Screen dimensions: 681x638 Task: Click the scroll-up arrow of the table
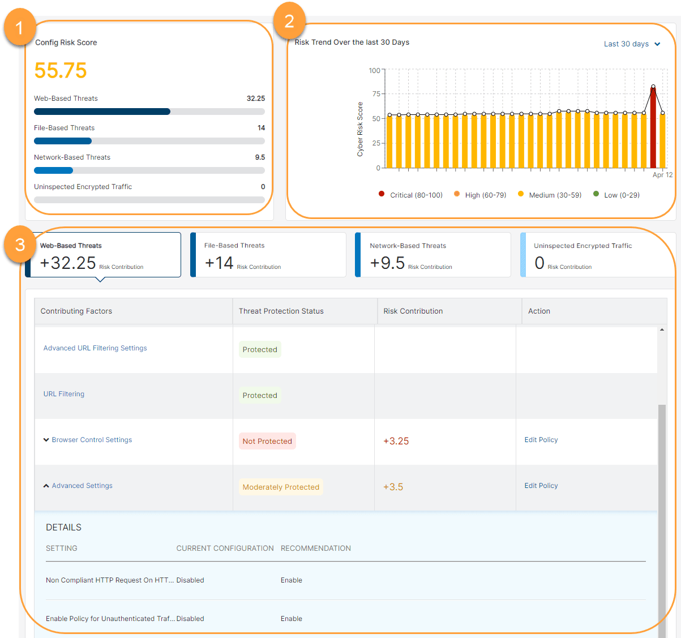(662, 329)
